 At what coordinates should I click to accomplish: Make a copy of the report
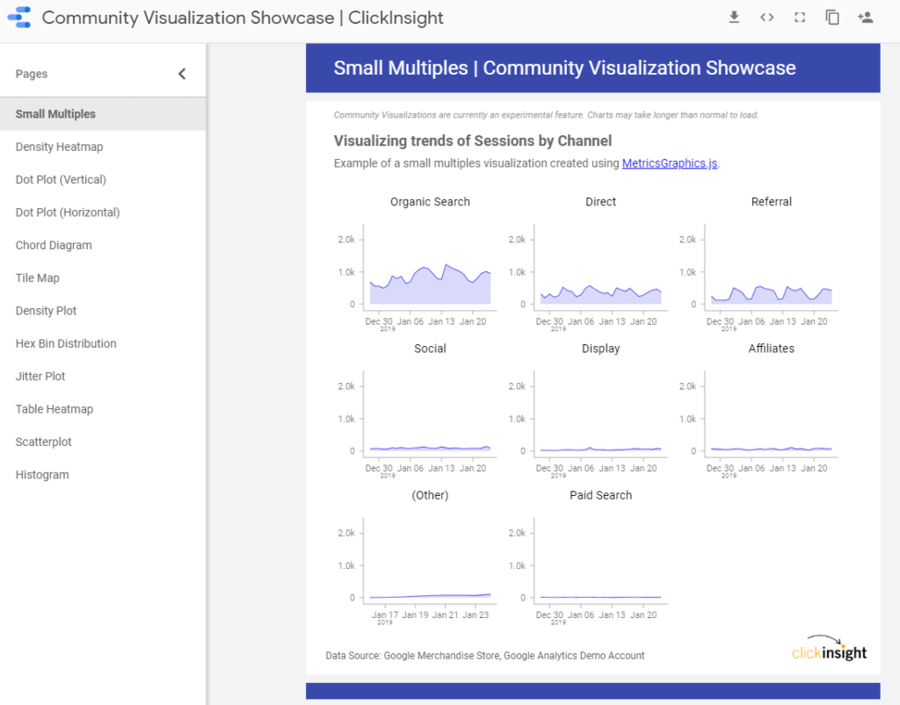click(x=831, y=17)
